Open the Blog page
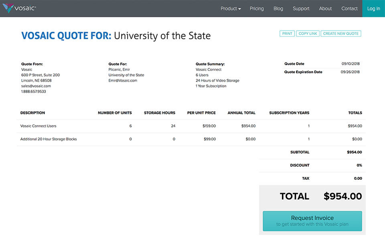Image resolution: width=385 pixels, height=243 pixels. click(x=278, y=8)
